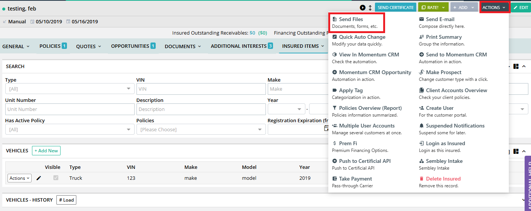
Task: Open the Actions dropdown in Truck row
Action: [20, 178]
